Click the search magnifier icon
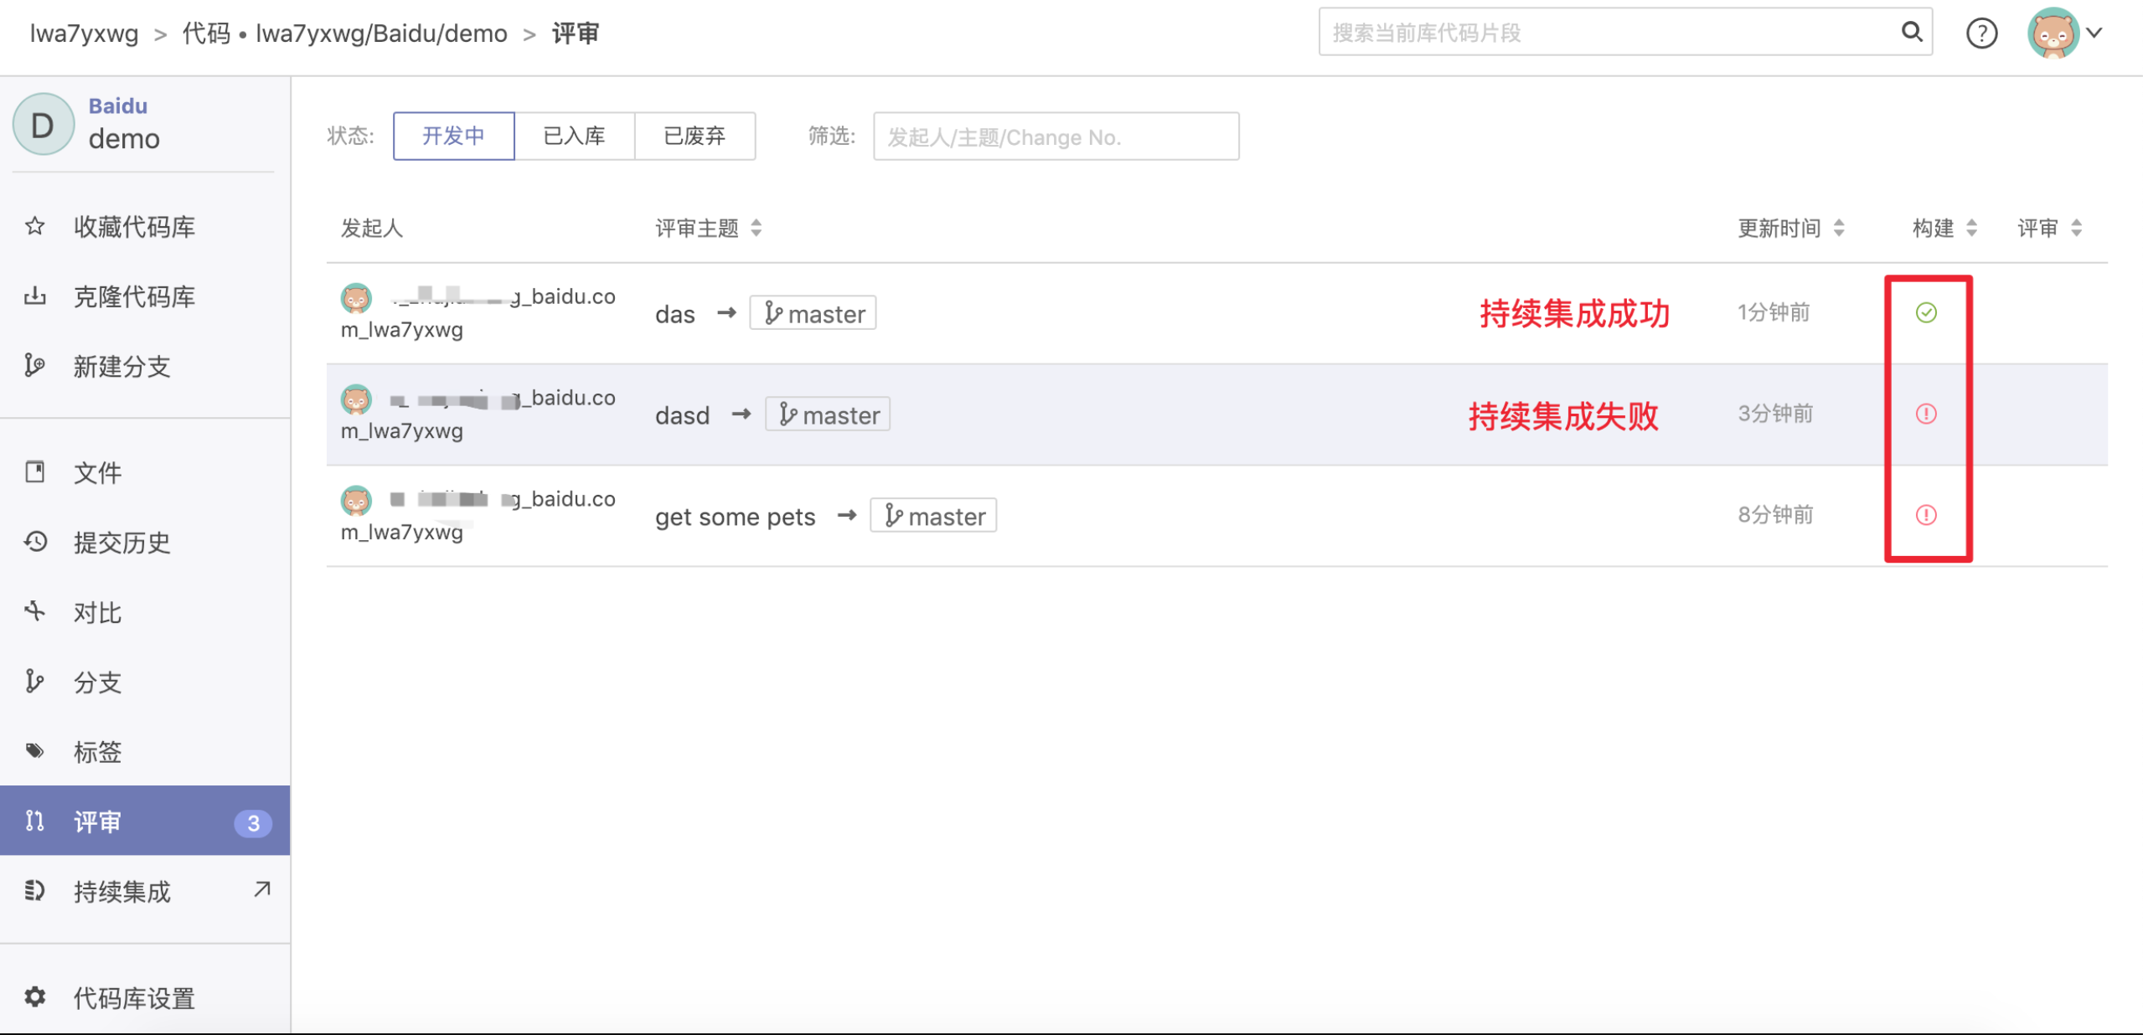2143x1035 pixels. tap(1911, 32)
